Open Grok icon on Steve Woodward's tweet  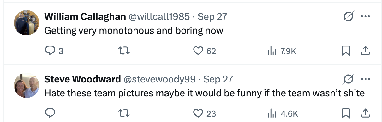pyautogui.click(x=348, y=79)
